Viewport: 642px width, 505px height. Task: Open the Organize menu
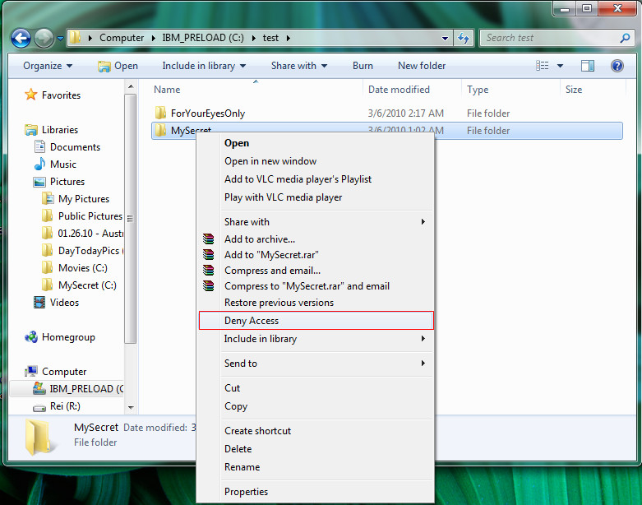coord(48,66)
